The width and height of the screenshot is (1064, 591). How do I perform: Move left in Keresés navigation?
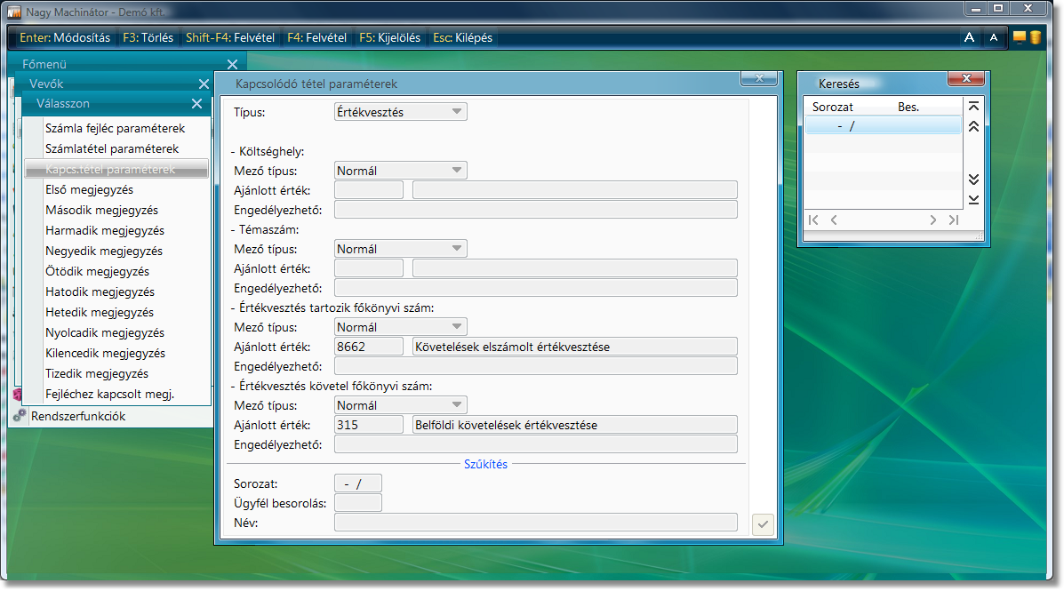click(x=834, y=220)
